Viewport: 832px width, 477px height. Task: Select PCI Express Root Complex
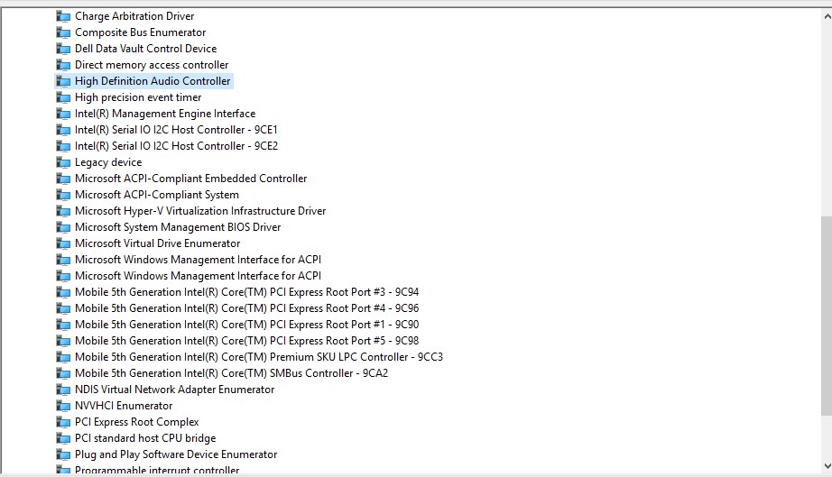tap(137, 422)
